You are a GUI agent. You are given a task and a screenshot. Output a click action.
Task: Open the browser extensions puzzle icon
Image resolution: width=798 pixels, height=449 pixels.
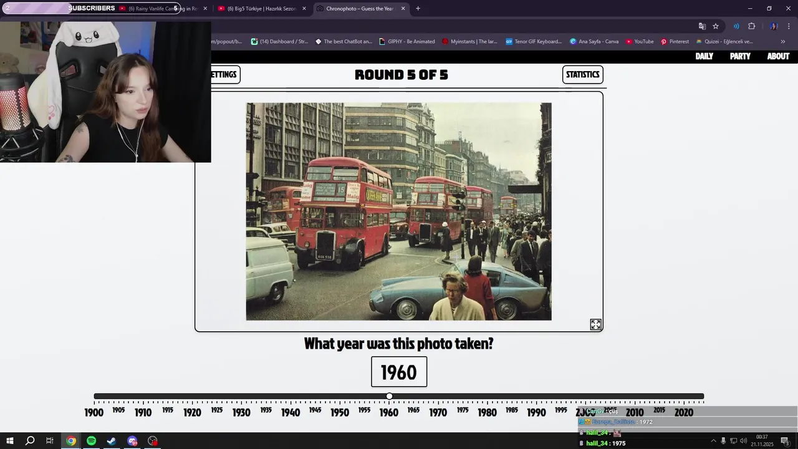[x=752, y=26]
